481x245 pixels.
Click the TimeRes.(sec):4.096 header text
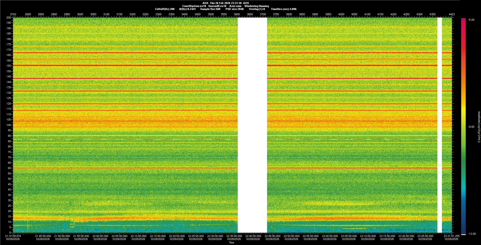(284, 9)
